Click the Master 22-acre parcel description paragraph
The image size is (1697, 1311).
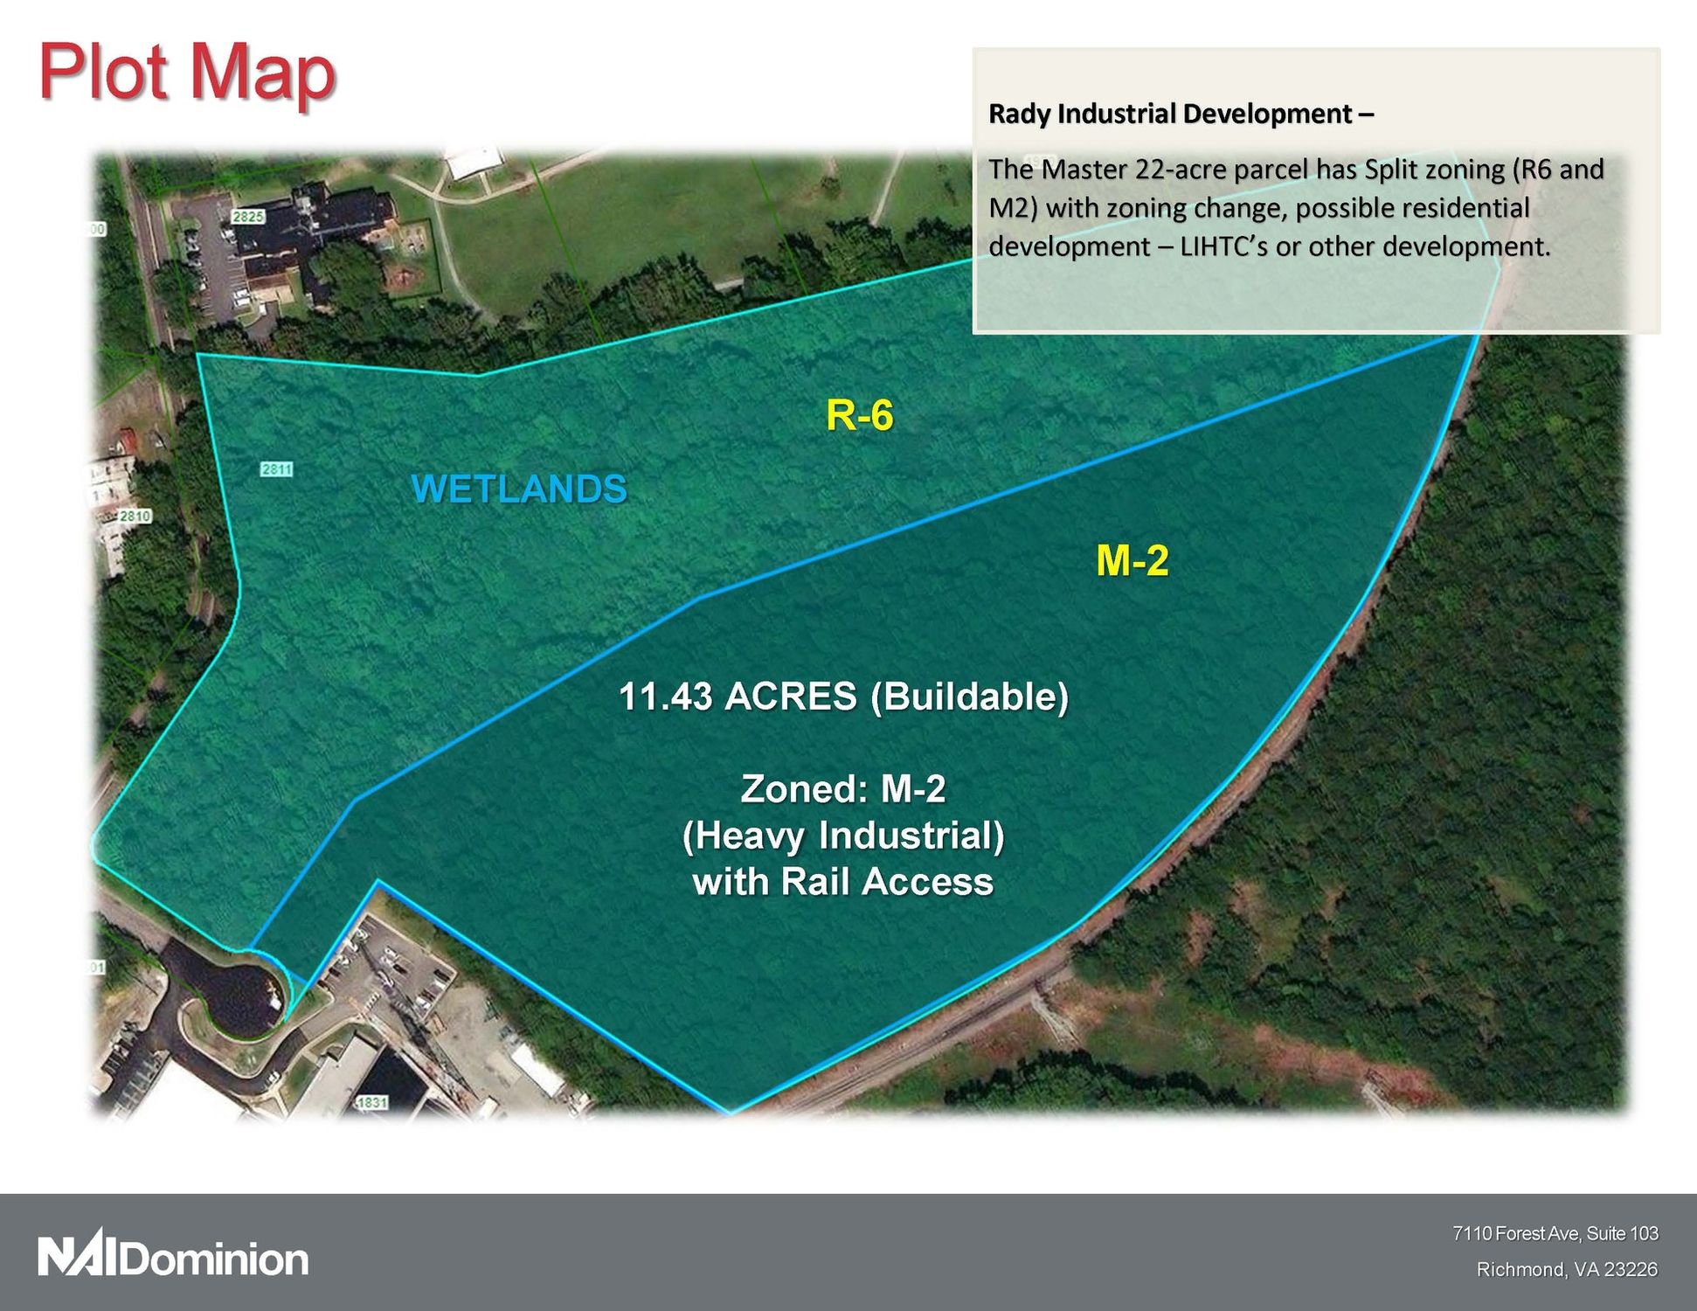click(1296, 208)
